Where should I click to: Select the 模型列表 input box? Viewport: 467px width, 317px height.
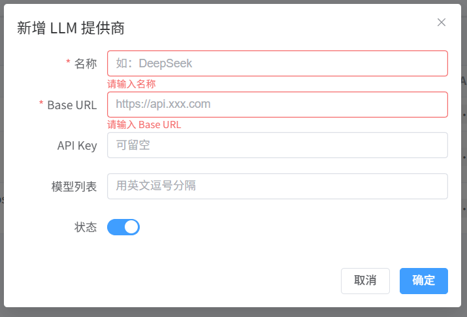click(x=277, y=186)
